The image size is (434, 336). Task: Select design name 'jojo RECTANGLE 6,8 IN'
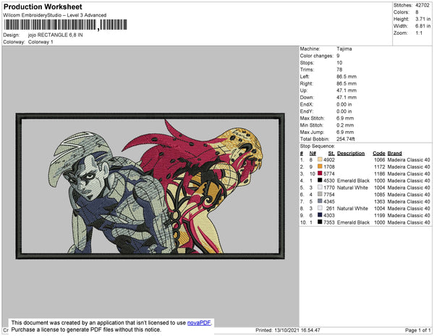tap(56, 35)
